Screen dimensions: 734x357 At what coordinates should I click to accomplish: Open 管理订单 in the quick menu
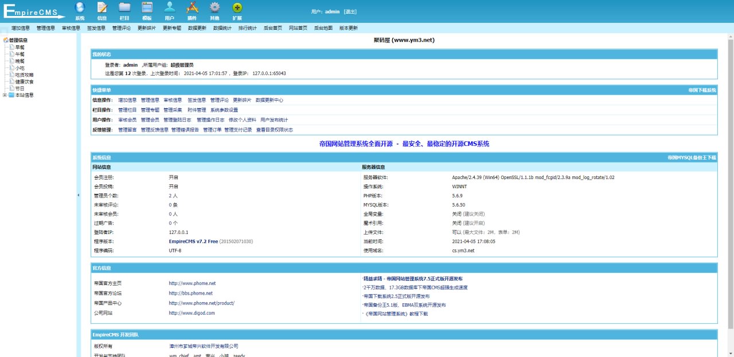click(x=212, y=130)
